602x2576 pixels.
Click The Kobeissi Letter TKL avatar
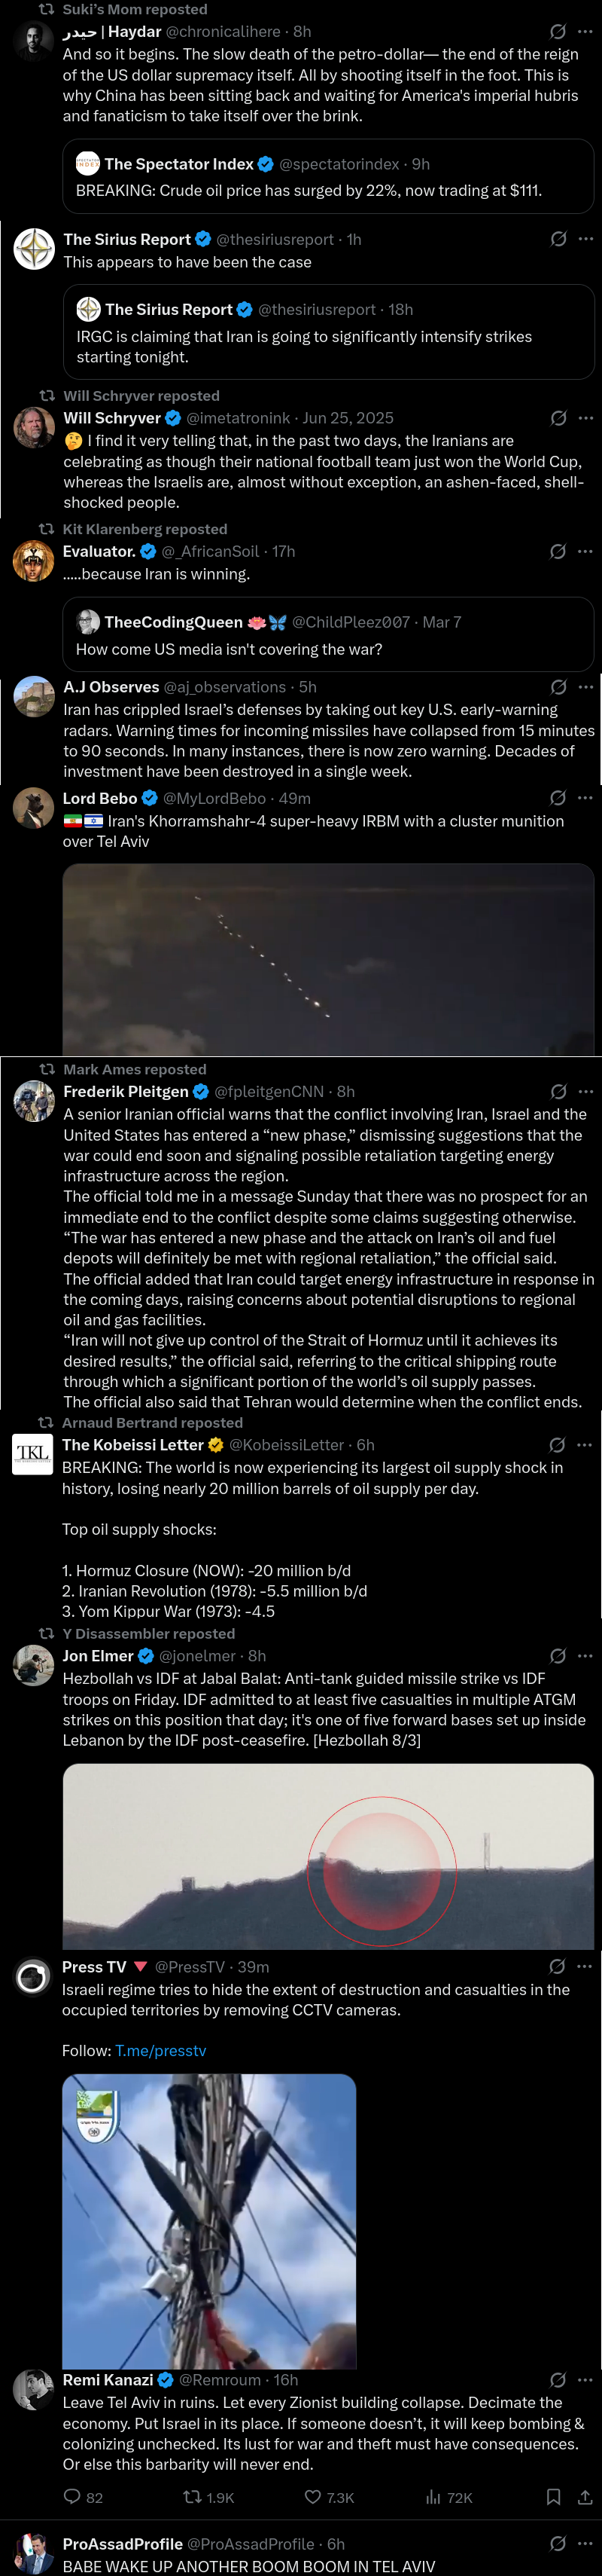pos(33,1454)
